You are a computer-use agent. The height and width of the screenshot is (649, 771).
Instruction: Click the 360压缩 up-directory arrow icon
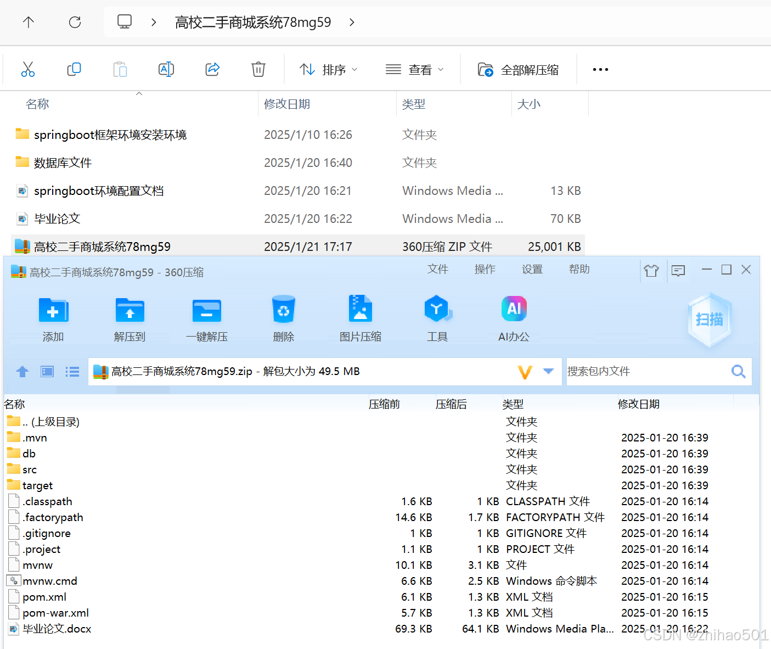coord(22,372)
